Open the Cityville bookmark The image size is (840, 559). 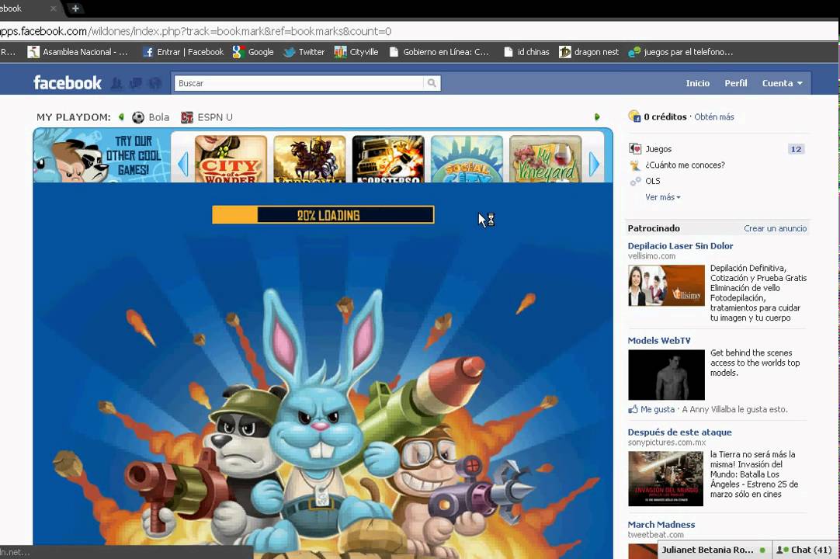click(x=356, y=52)
